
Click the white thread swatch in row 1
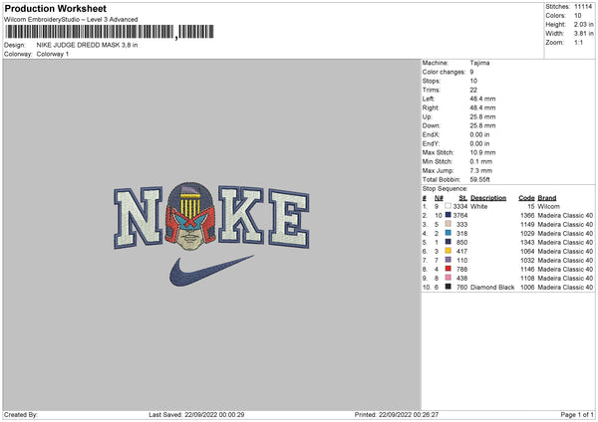[448, 206]
